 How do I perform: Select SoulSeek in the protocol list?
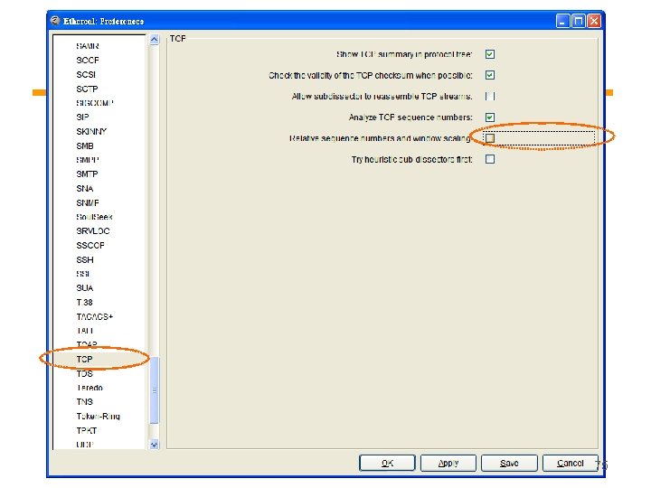tap(94, 217)
